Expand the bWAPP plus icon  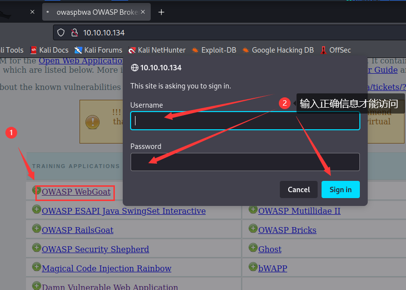click(x=253, y=267)
